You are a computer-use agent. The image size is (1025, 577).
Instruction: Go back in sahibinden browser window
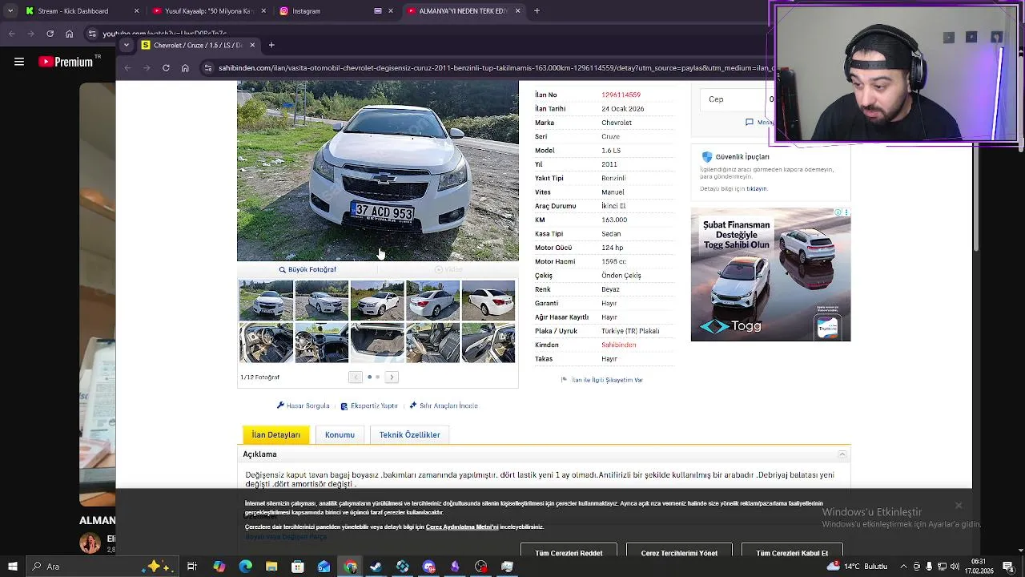[x=127, y=68]
